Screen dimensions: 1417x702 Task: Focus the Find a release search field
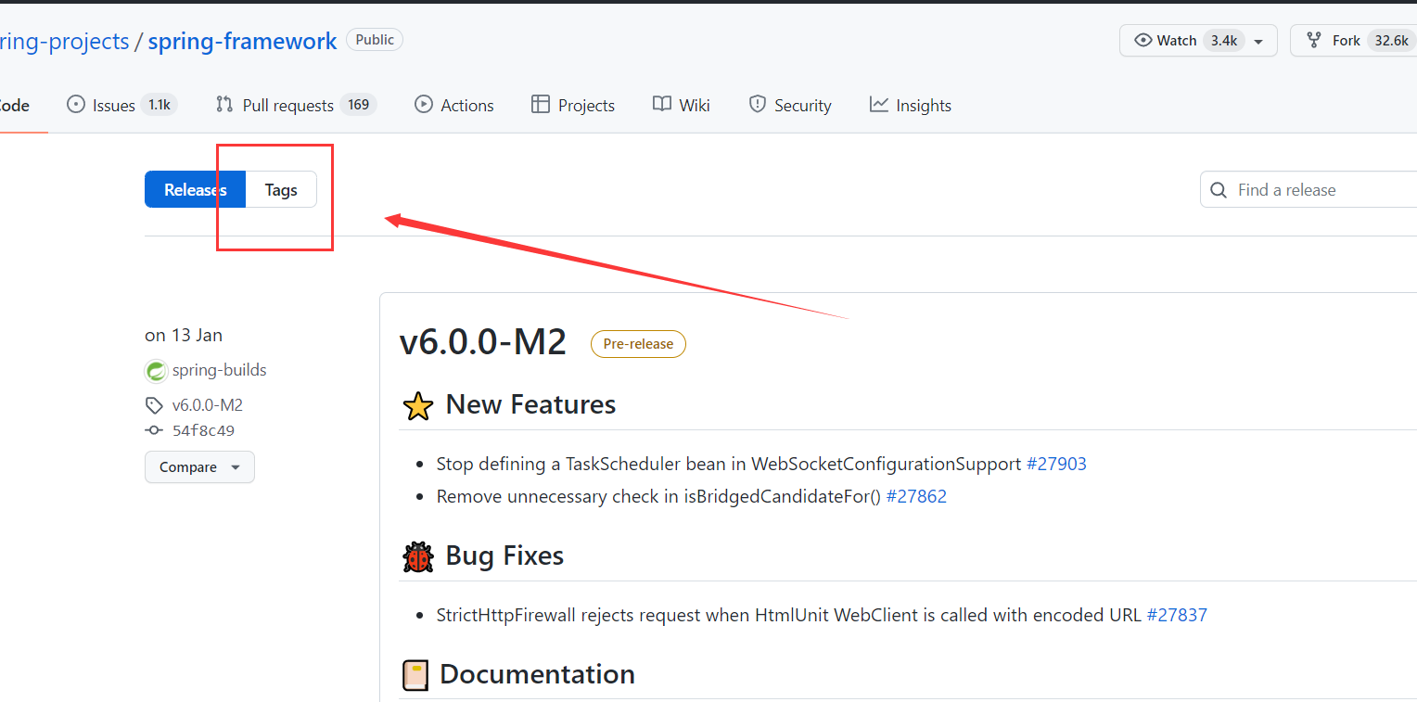tap(1308, 189)
